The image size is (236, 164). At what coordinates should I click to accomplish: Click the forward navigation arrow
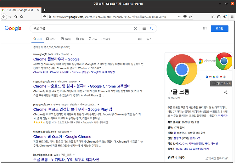[x=10, y=17]
